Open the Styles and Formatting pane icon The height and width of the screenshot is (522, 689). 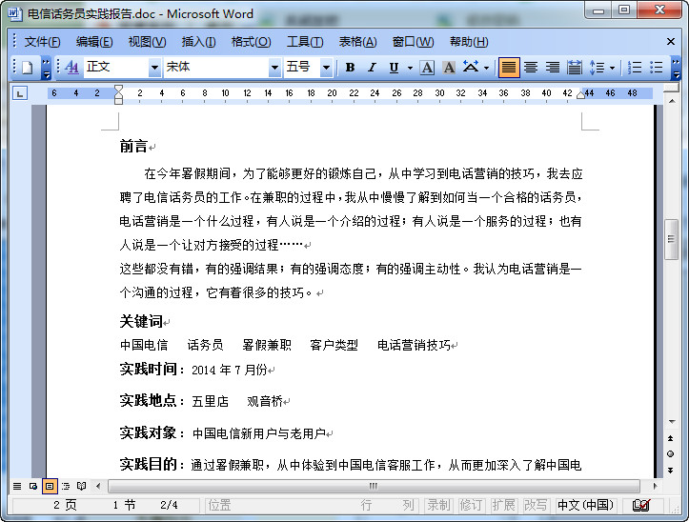pyautogui.click(x=72, y=68)
